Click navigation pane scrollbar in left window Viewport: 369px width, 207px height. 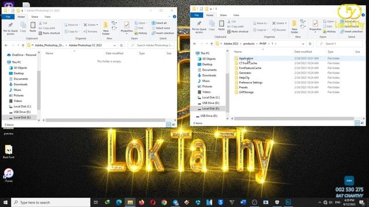click(x=39, y=90)
